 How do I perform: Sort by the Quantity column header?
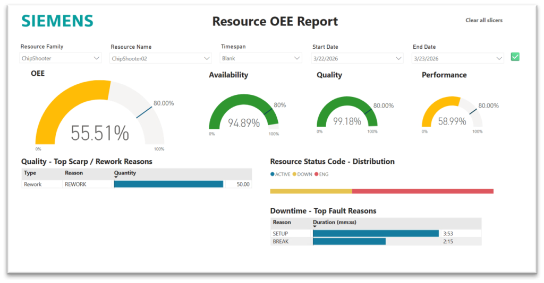pos(125,173)
